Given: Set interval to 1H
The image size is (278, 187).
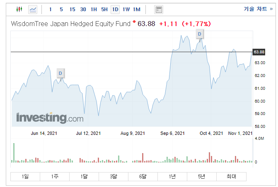Looking at the screenshot, I should click(x=94, y=10).
